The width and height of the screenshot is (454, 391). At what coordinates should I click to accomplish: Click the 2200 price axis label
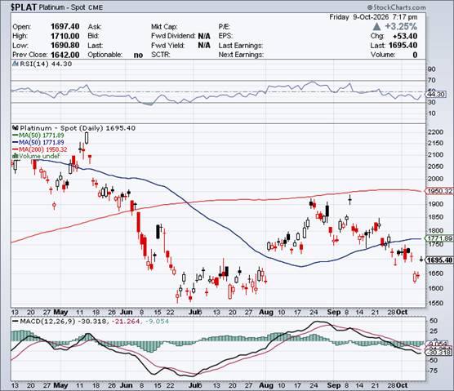tap(435, 132)
